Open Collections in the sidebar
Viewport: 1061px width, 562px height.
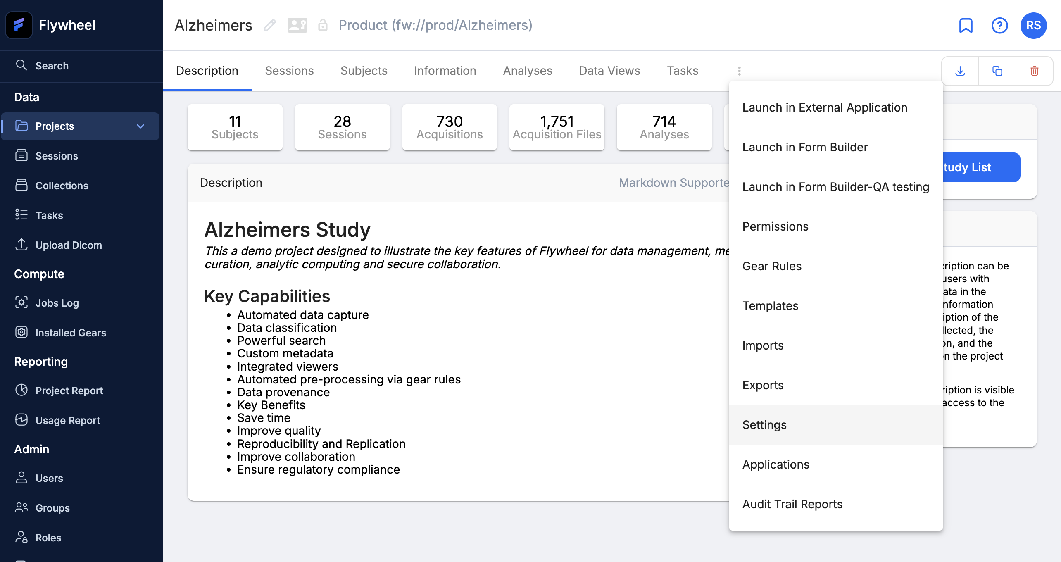[80, 186]
